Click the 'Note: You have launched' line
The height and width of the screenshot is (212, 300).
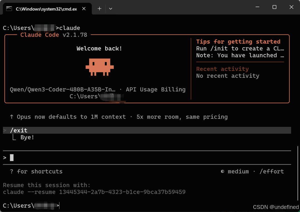(x=240, y=55)
